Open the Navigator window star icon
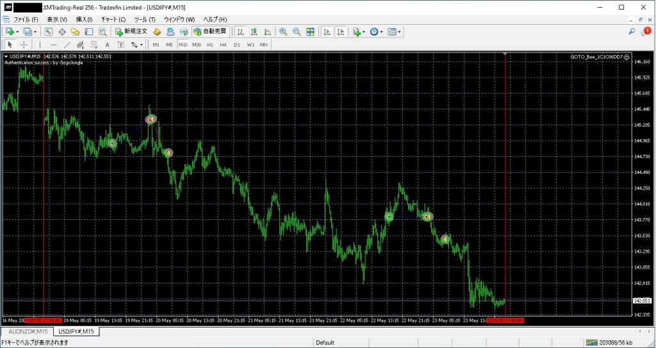 tap(76, 31)
